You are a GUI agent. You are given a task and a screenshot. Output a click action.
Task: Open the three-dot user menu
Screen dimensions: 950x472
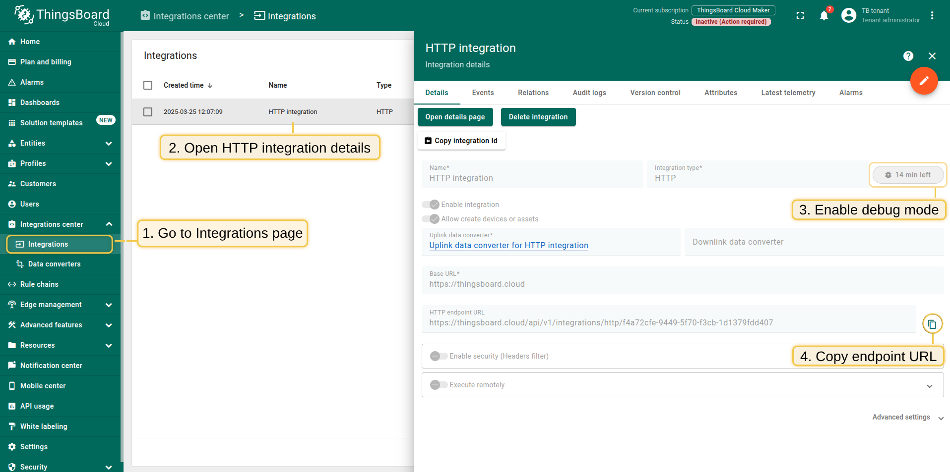[932, 16]
